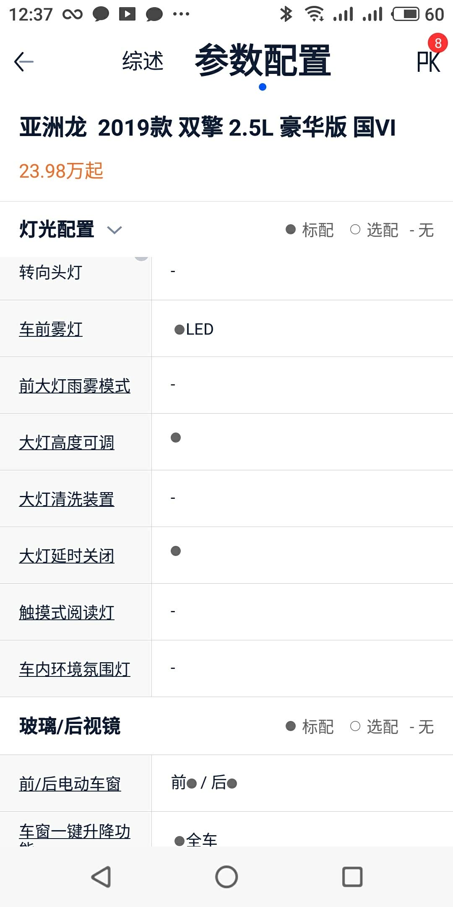This screenshot has height=907, width=453.
Task: Tap the Wi-Fi status icon
Action: [x=315, y=14]
